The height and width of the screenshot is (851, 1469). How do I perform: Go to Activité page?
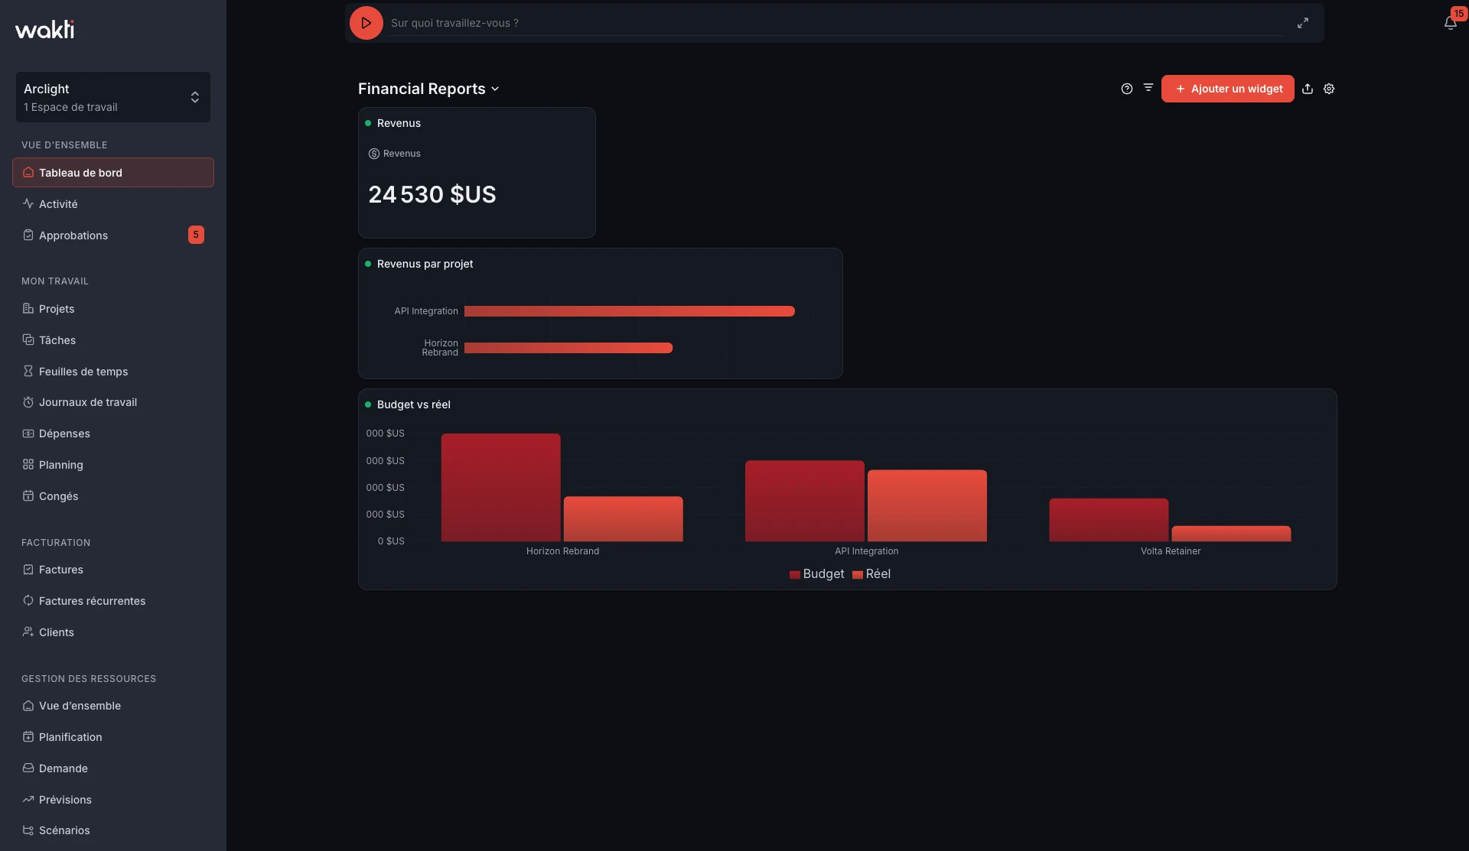pyautogui.click(x=113, y=204)
